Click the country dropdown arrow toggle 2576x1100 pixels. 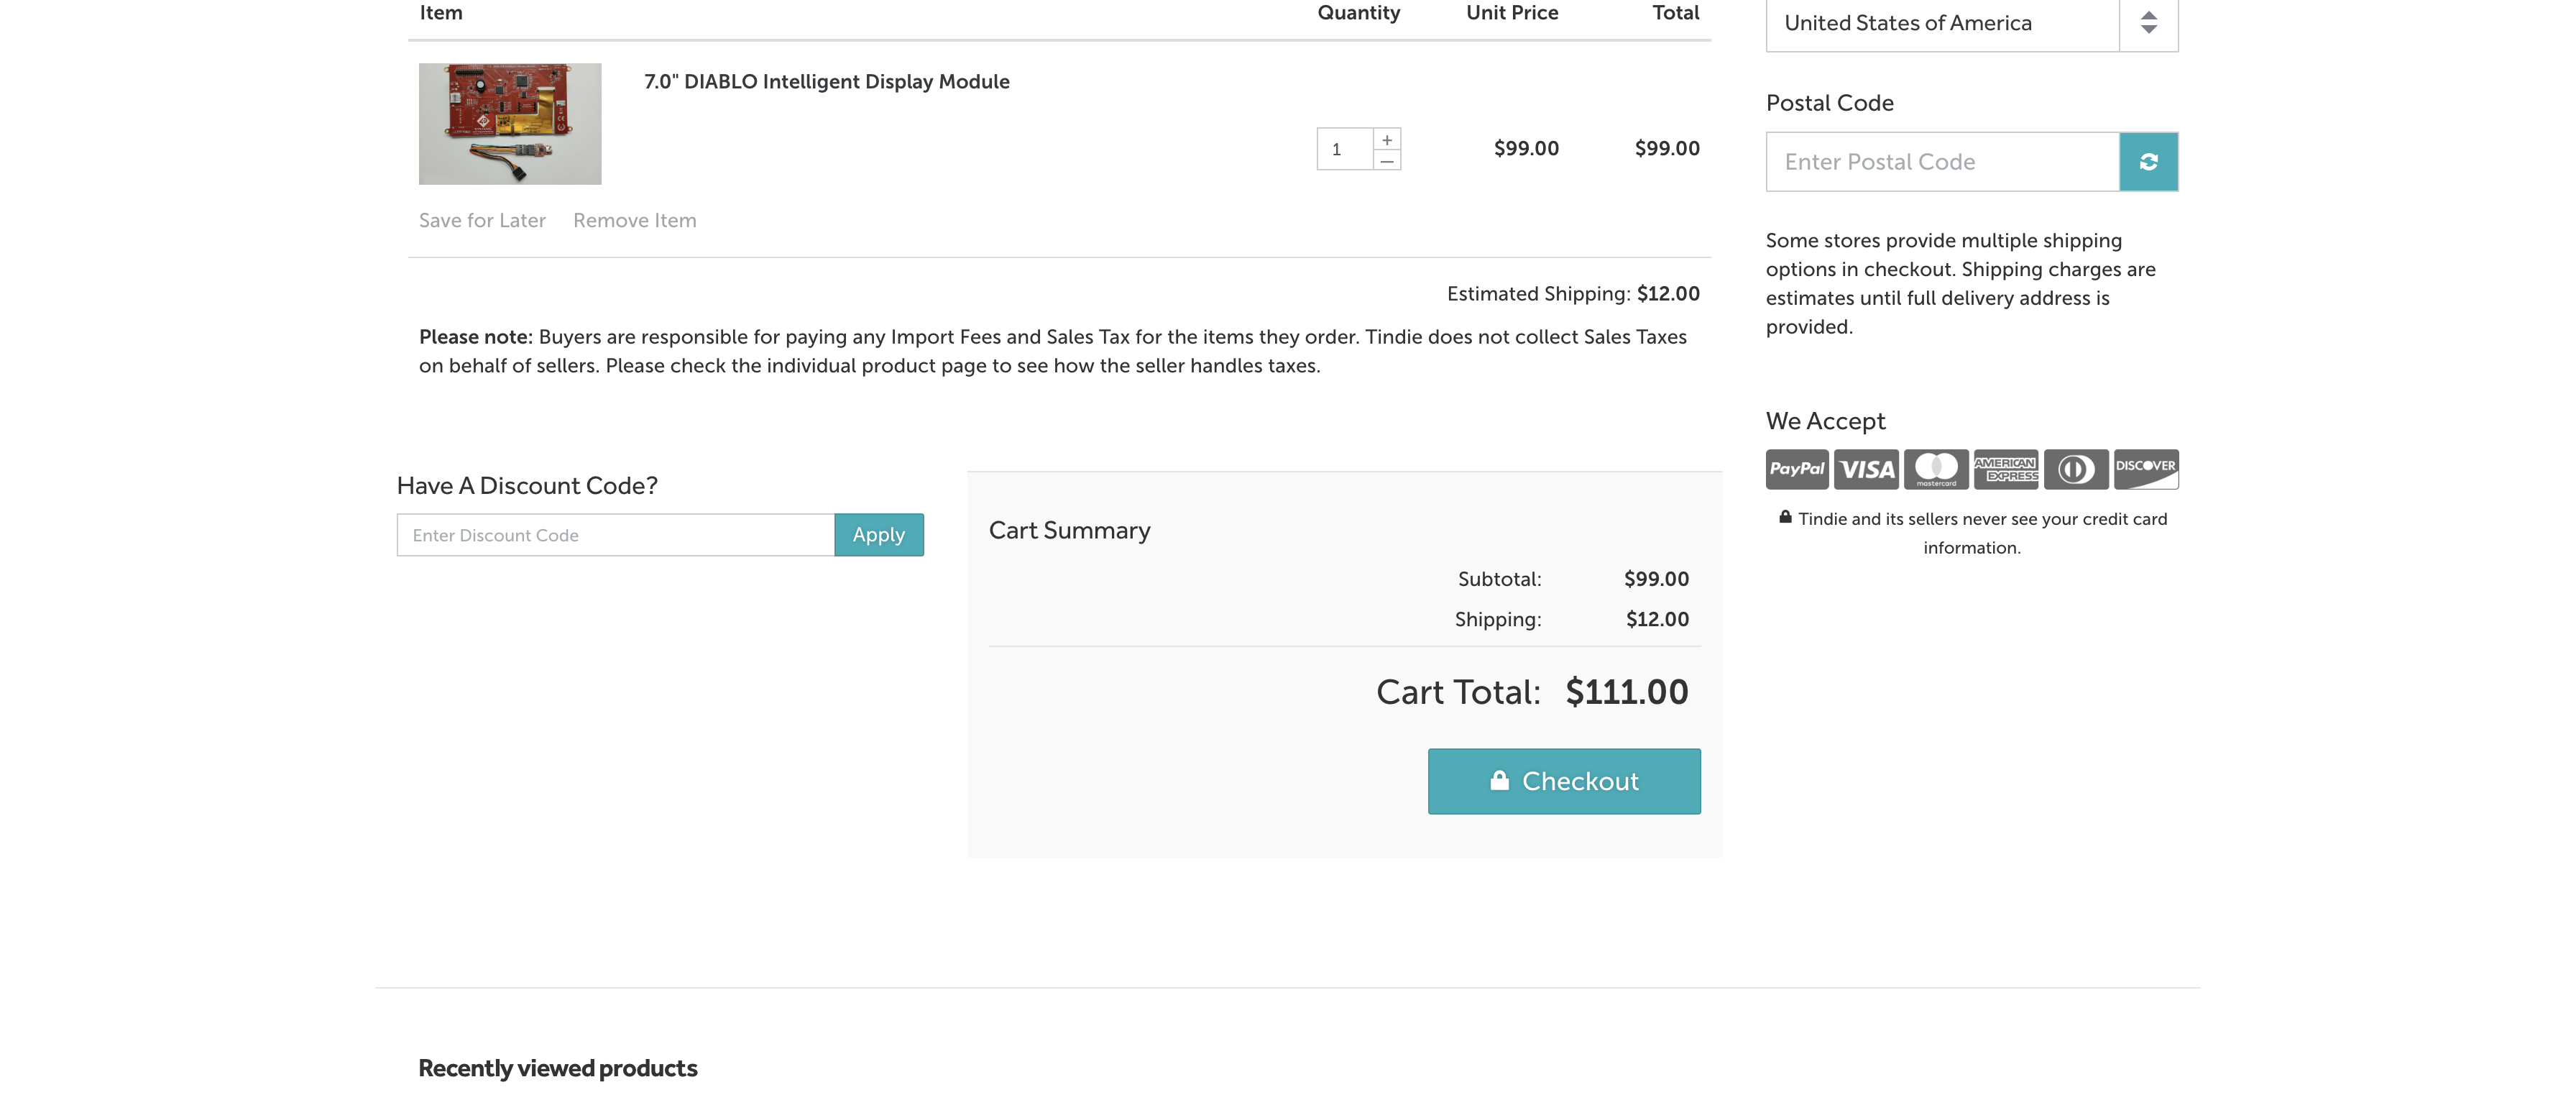pos(2148,23)
